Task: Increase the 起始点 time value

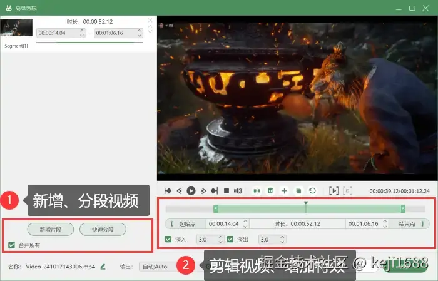Action: click(245, 221)
